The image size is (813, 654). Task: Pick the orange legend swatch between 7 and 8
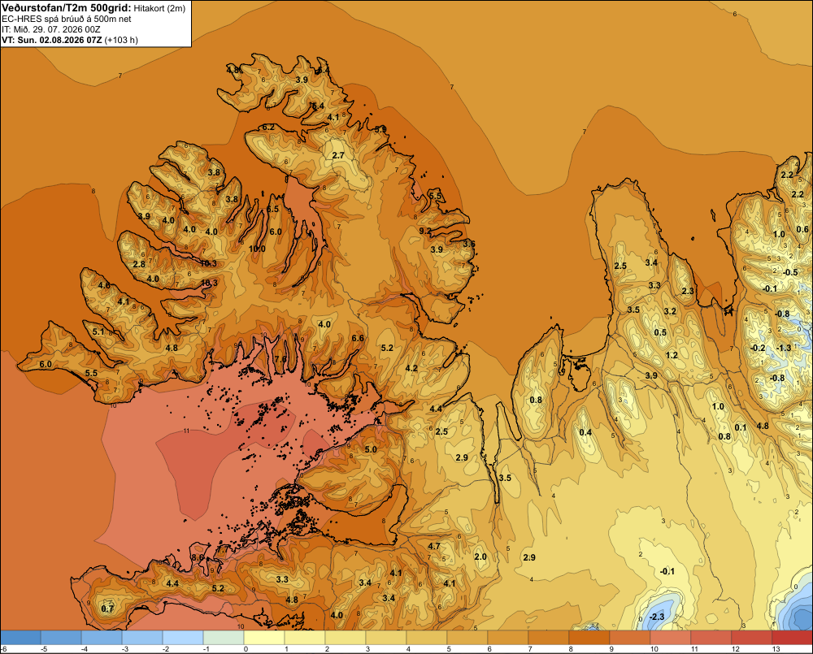point(549,637)
